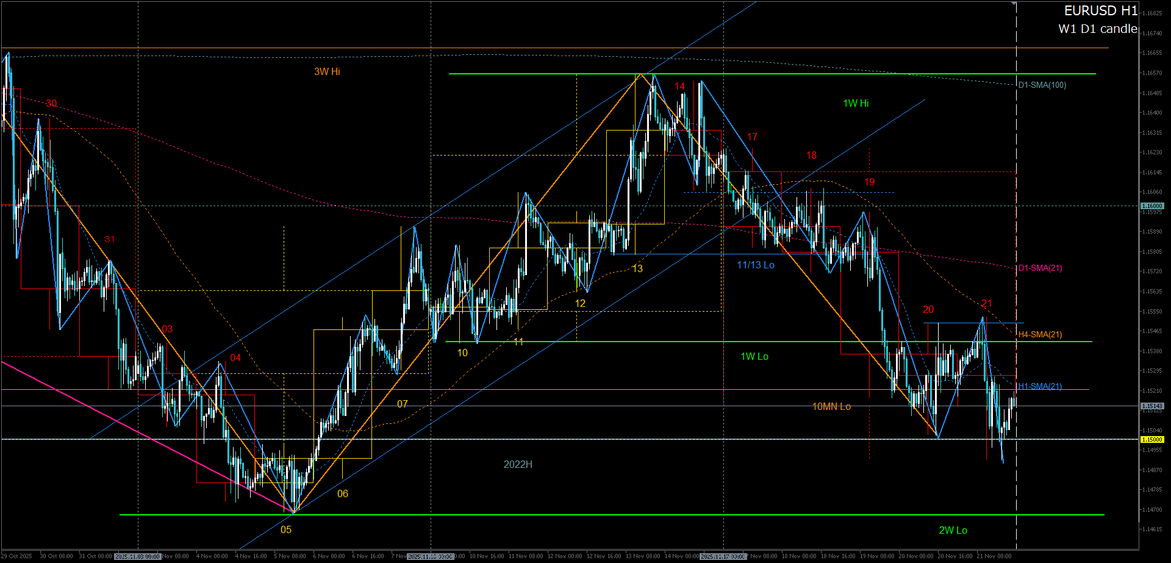Click the 1.16000 price tag on axis
The width and height of the screenshot is (1171, 563).
pos(1152,206)
